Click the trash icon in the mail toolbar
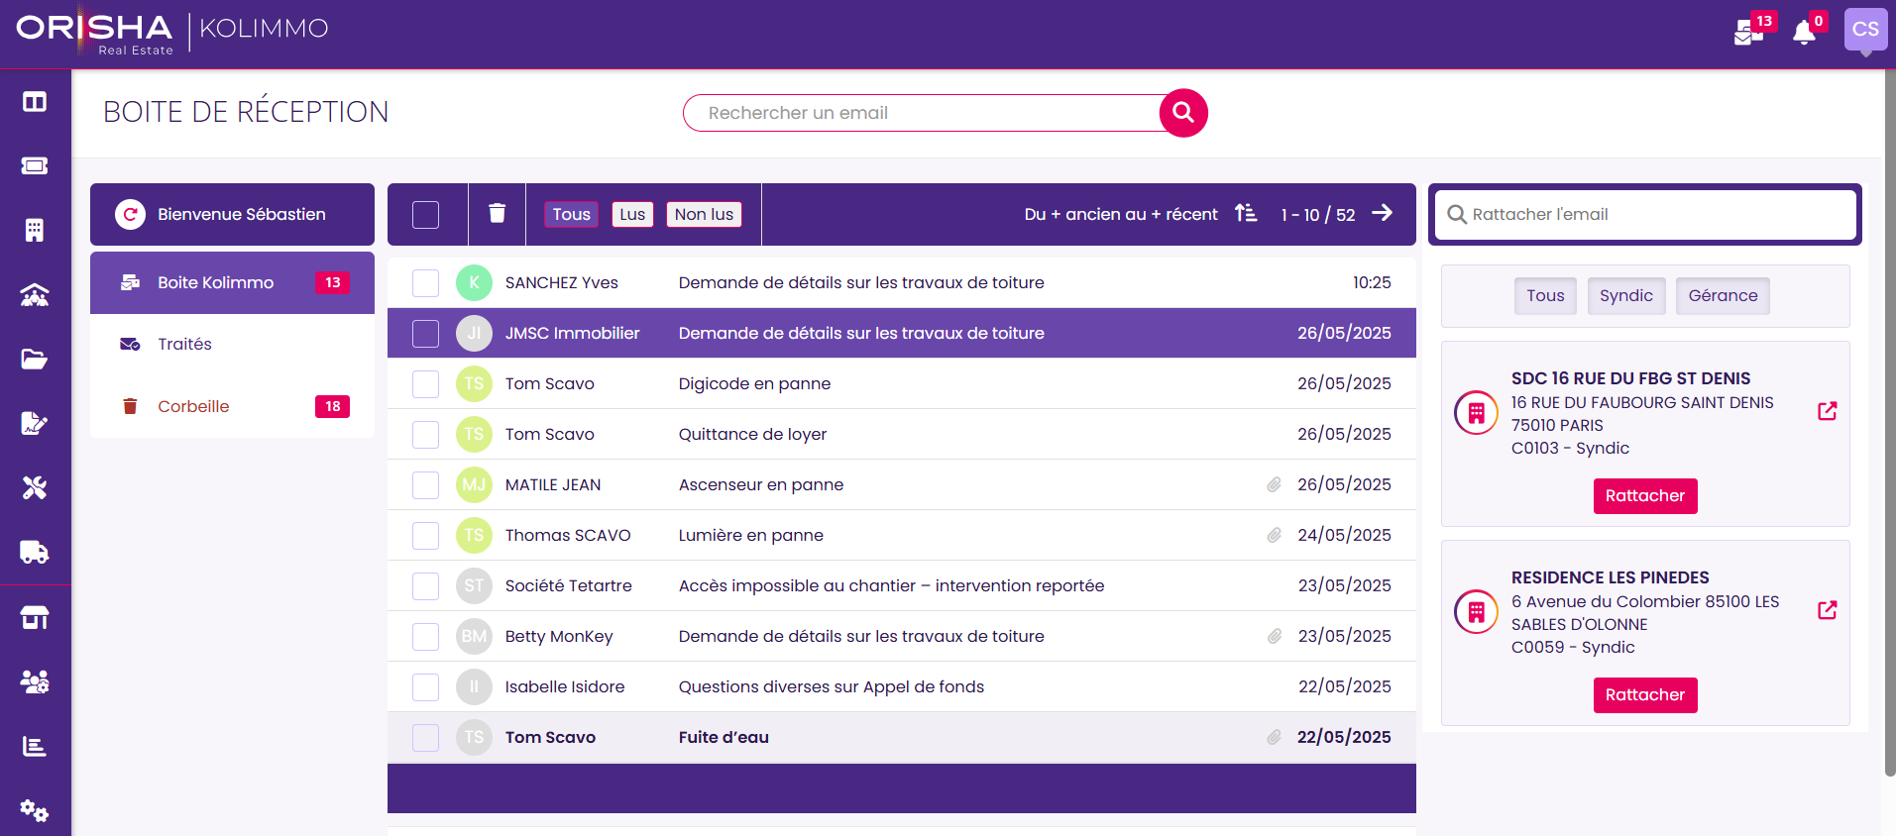 [498, 213]
